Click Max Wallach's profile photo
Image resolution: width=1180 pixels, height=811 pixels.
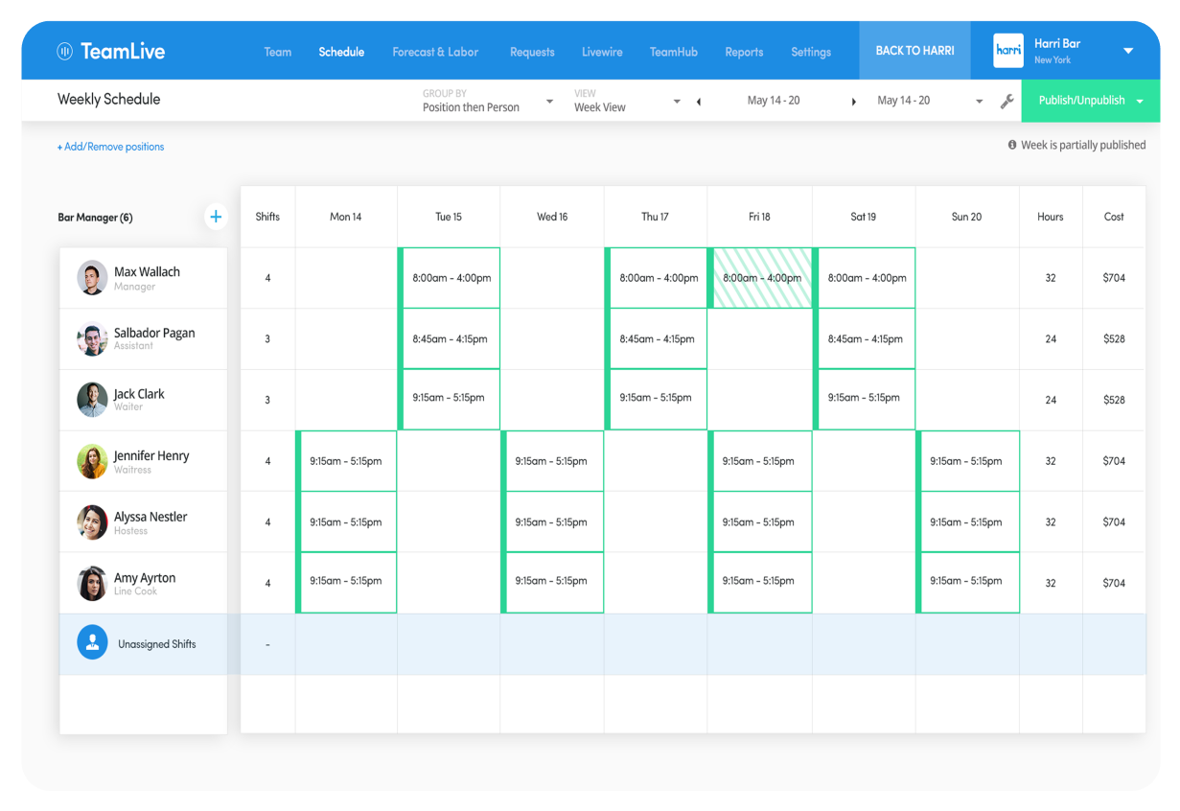[x=92, y=278]
